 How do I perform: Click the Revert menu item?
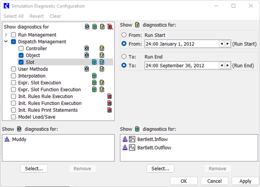(x=37, y=16)
